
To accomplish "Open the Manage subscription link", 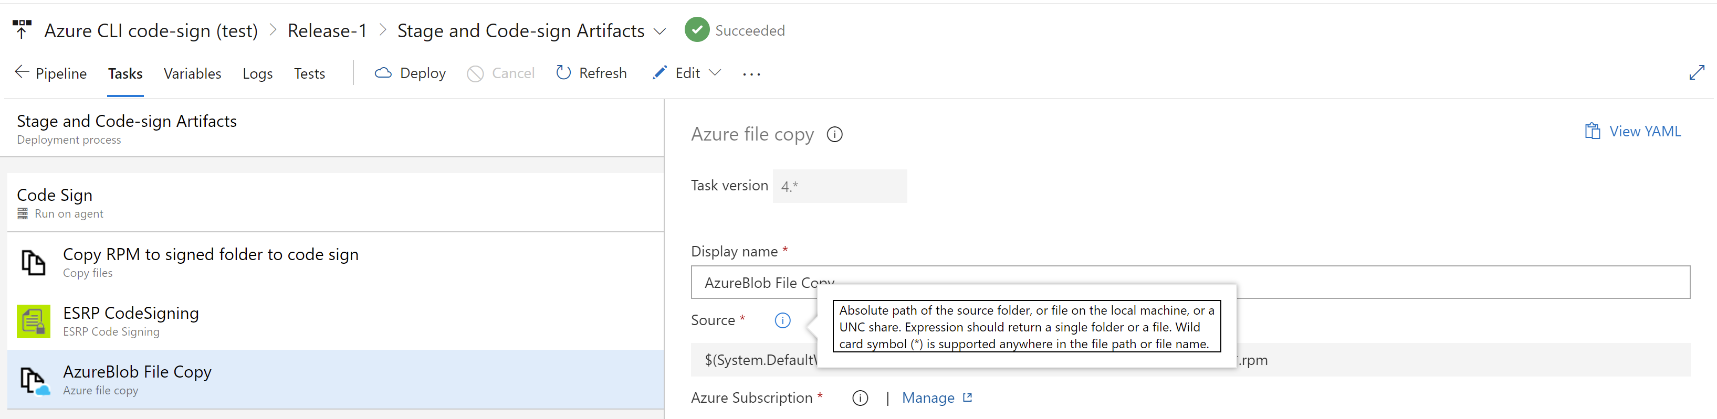I will 937,397.
